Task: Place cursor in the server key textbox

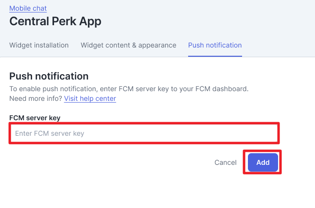Action: point(144,133)
